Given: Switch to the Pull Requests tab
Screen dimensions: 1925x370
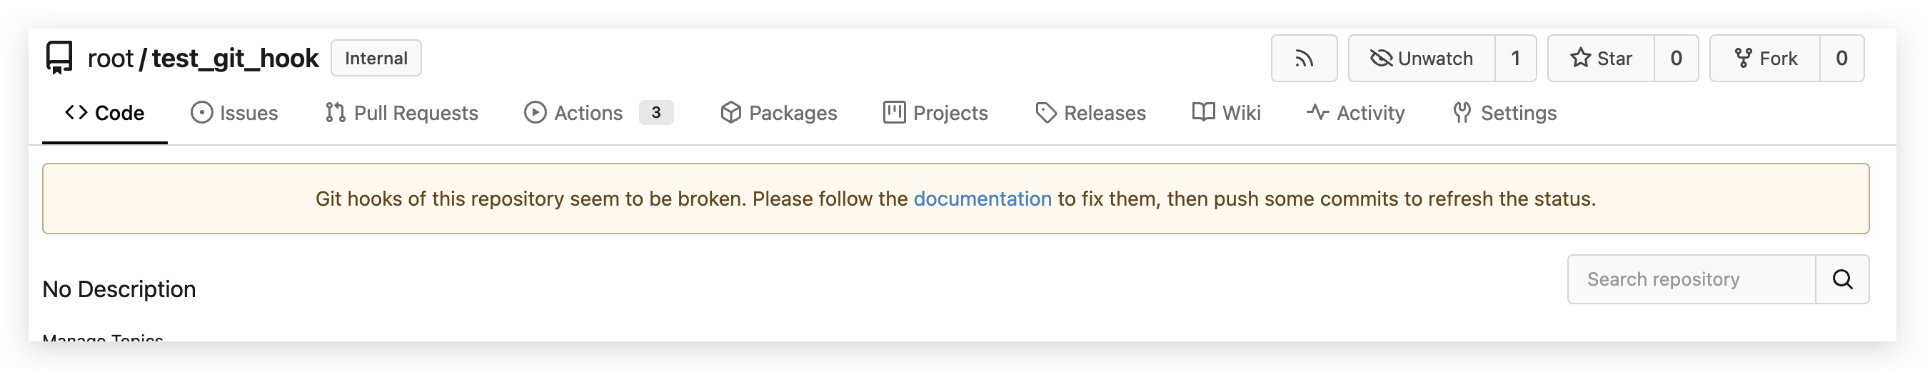Looking at the screenshot, I should click(x=402, y=113).
